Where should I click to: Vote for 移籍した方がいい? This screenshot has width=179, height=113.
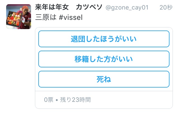(x=104, y=59)
